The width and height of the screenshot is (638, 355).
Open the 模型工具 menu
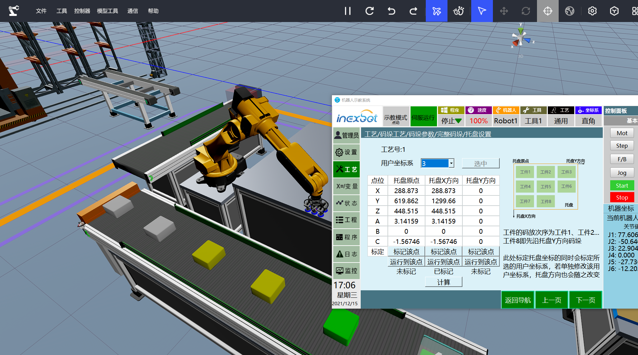(107, 11)
